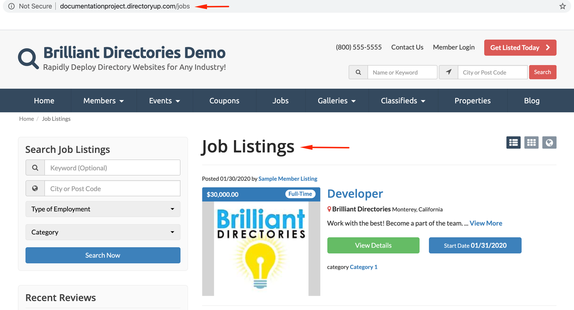574x310 pixels.
Task: Click the Get Listed Today button
Action: tap(520, 48)
